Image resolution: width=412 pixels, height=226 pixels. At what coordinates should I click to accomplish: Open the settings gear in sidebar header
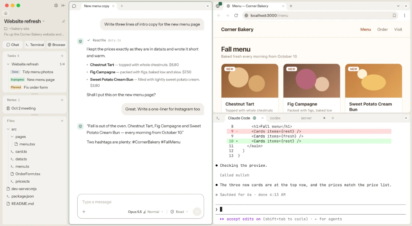pos(56,5)
